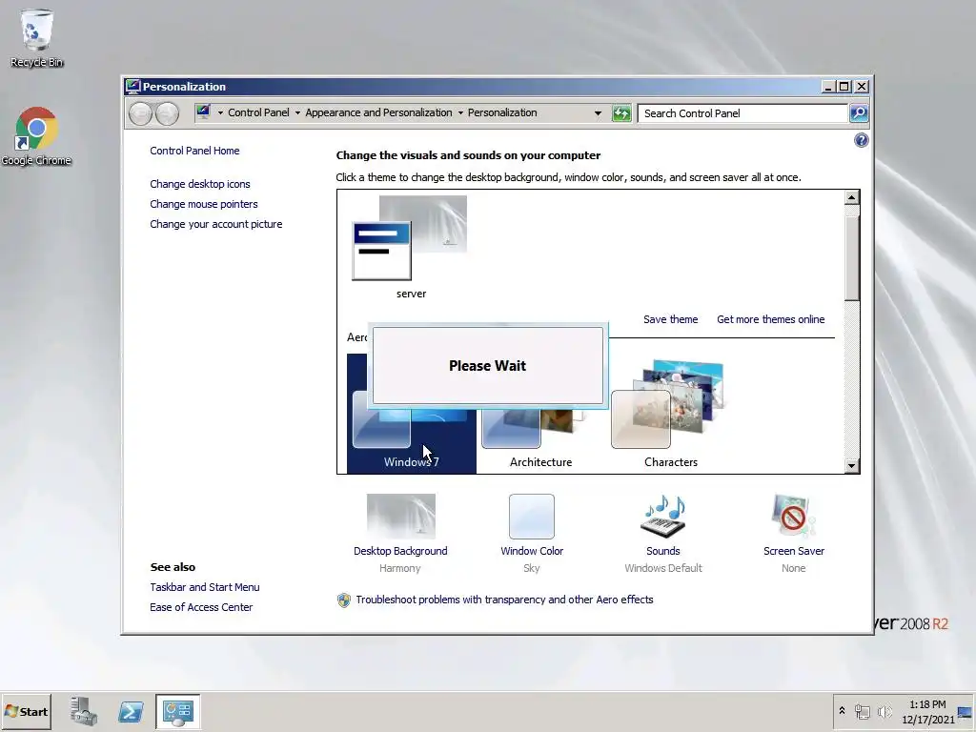Click the Back navigation arrow button

(x=141, y=113)
